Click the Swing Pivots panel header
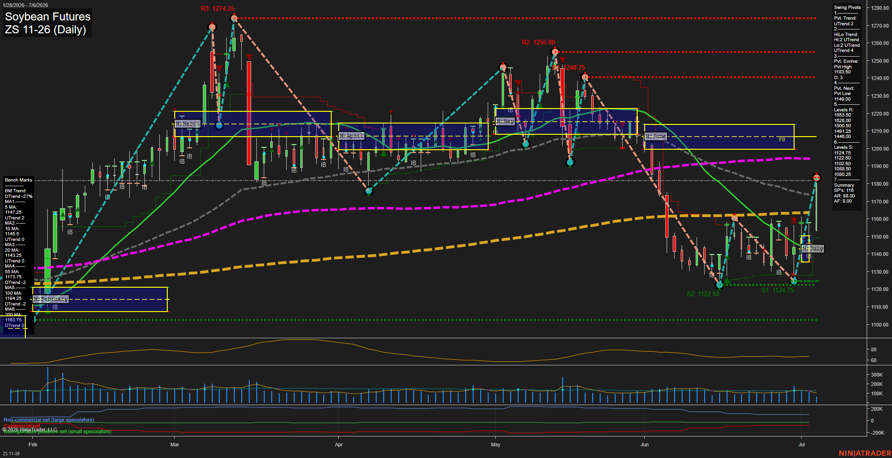 point(847,7)
